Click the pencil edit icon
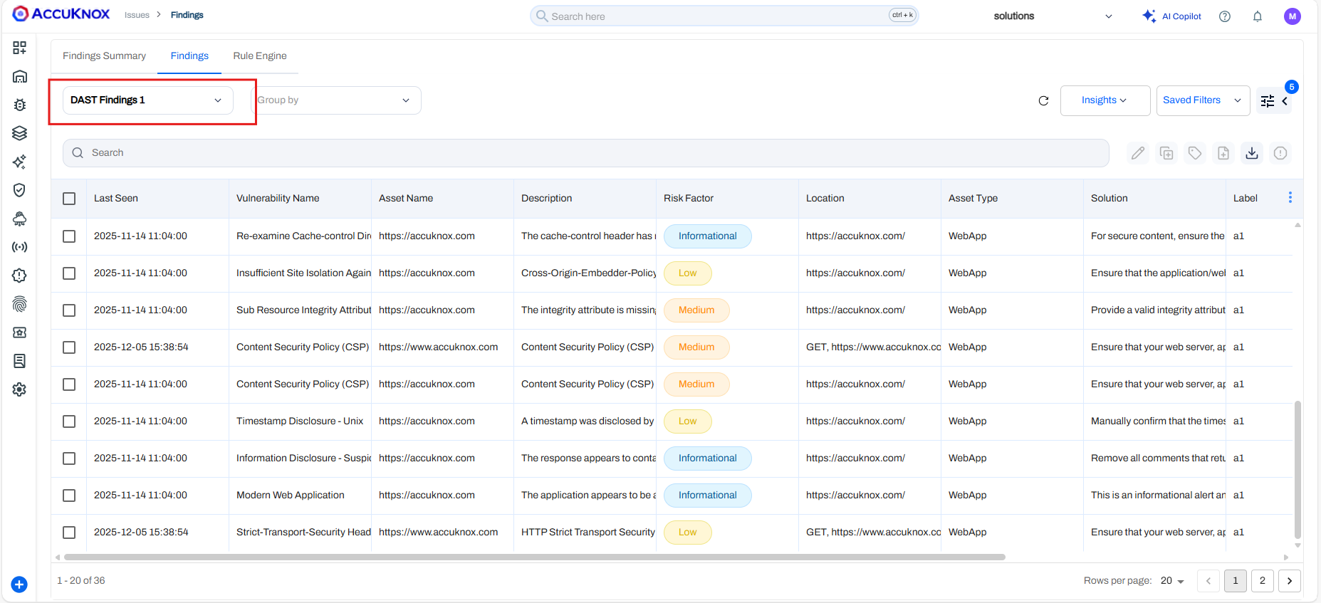 [x=1138, y=153]
